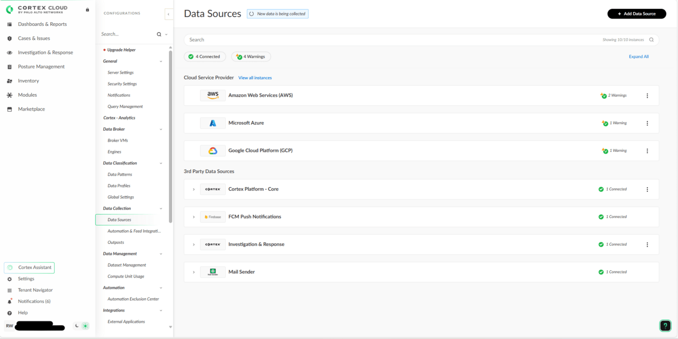Click the lock icon near the logo
The height and width of the screenshot is (339, 678).
87,10
